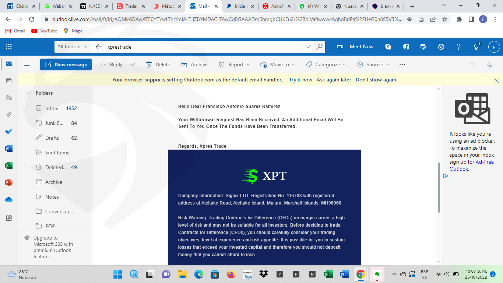Click the New message button
The height and width of the screenshot is (283, 503).
66,64
